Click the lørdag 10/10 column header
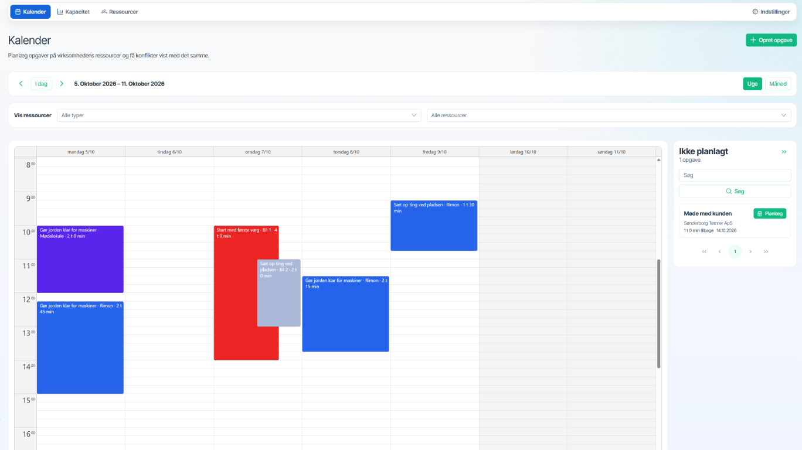 (x=523, y=152)
